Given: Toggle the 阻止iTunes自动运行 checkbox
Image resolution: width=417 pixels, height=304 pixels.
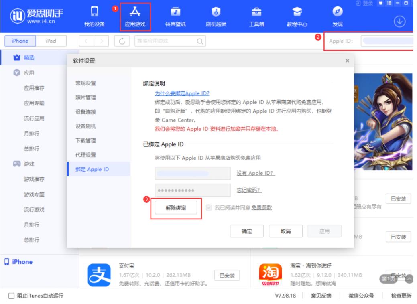Looking at the screenshot, I should click(x=11, y=296).
